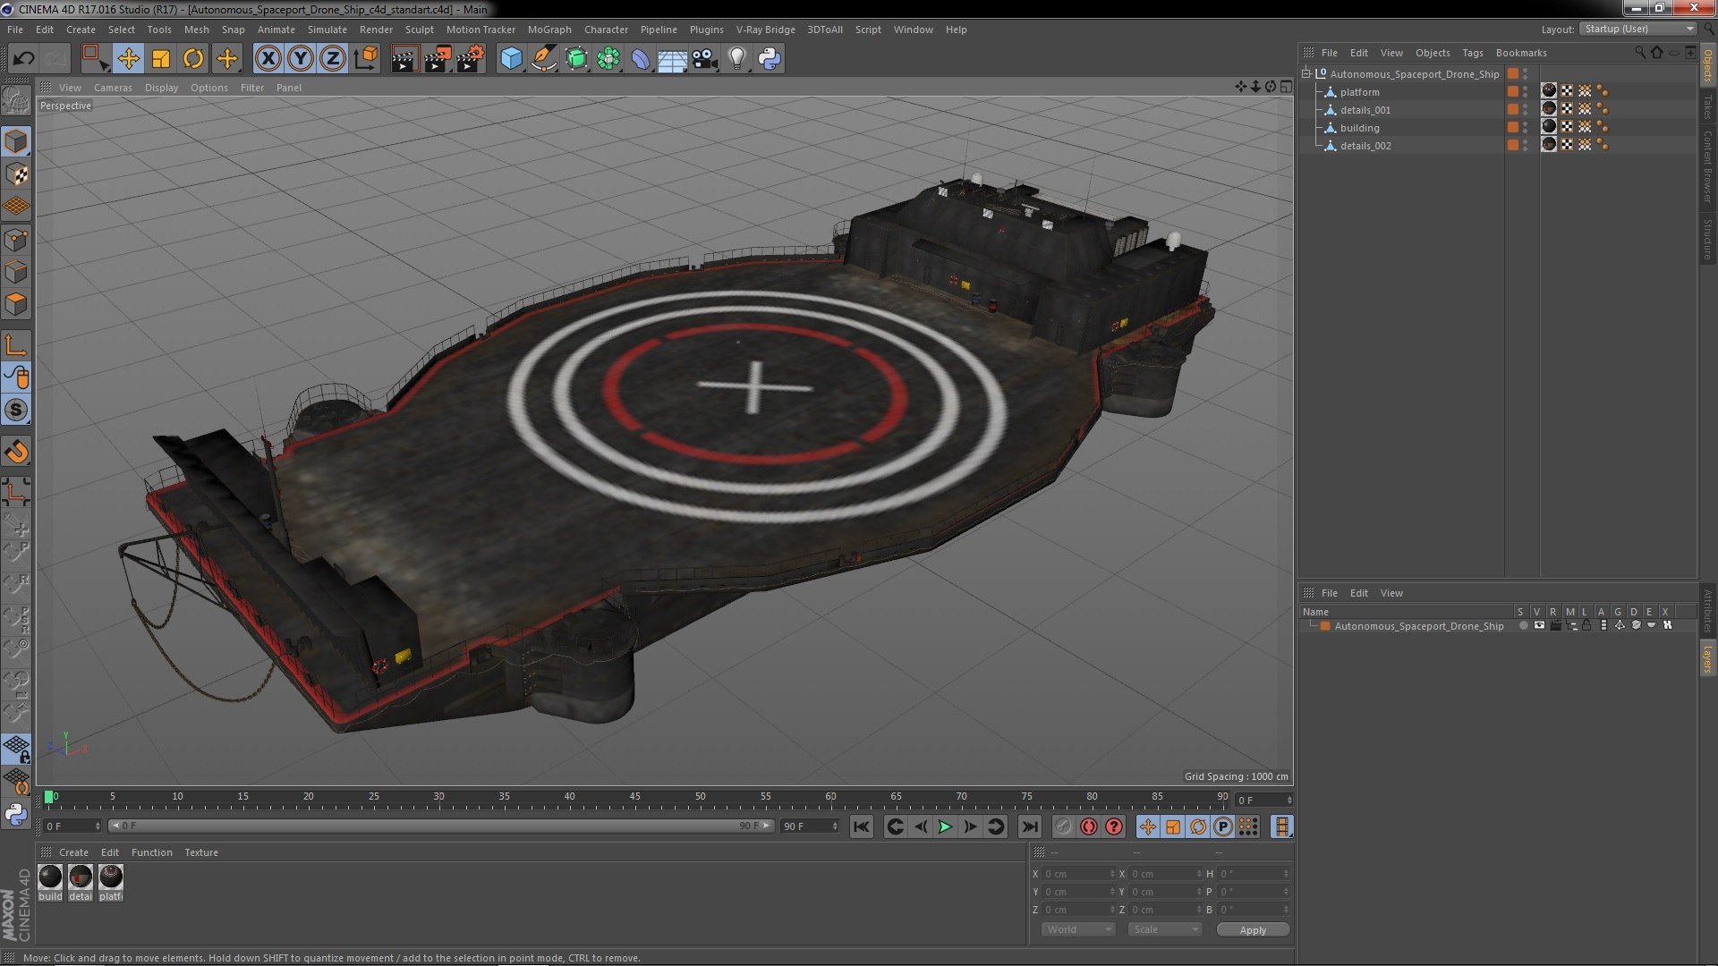Open the MoGraph menu
Screen dimensions: 1718x966
click(549, 30)
